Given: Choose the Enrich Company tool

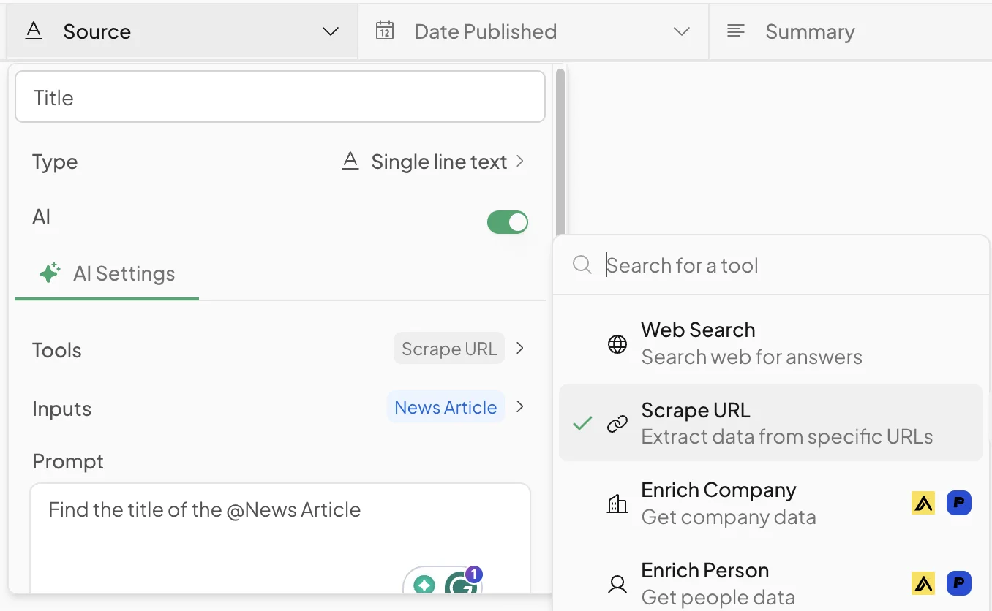Looking at the screenshot, I should tap(771, 503).
